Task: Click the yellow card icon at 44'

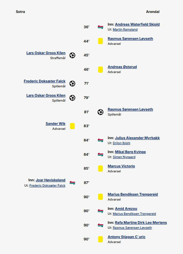Action: click(x=101, y=41)
